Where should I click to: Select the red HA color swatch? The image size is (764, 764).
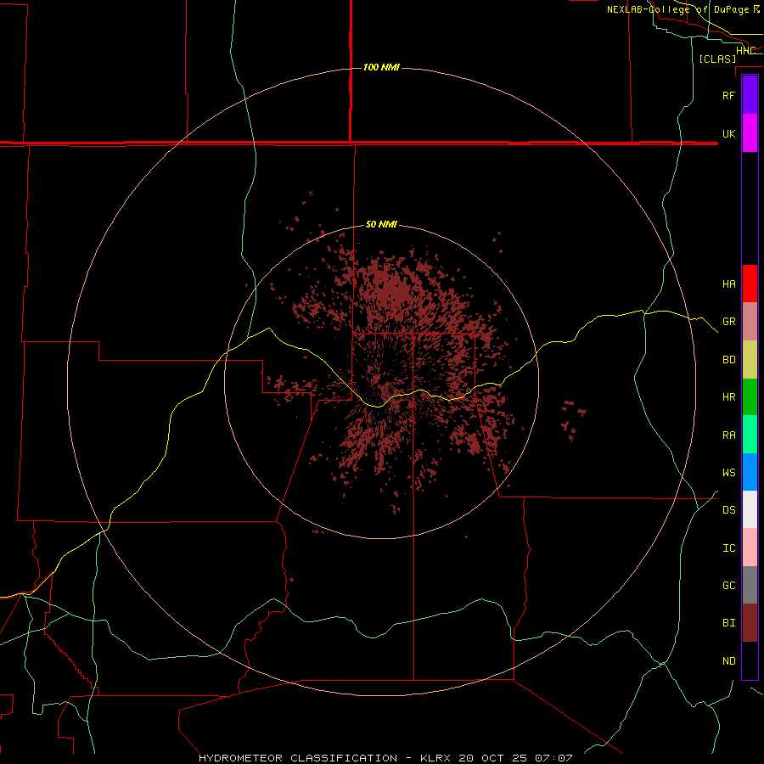[750, 284]
